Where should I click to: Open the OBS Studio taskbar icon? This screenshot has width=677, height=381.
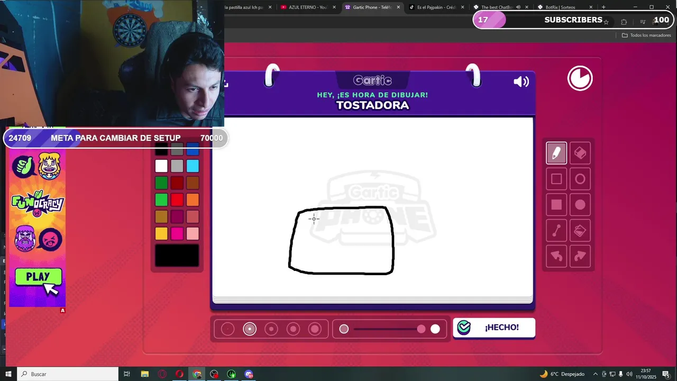coord(214,374)
